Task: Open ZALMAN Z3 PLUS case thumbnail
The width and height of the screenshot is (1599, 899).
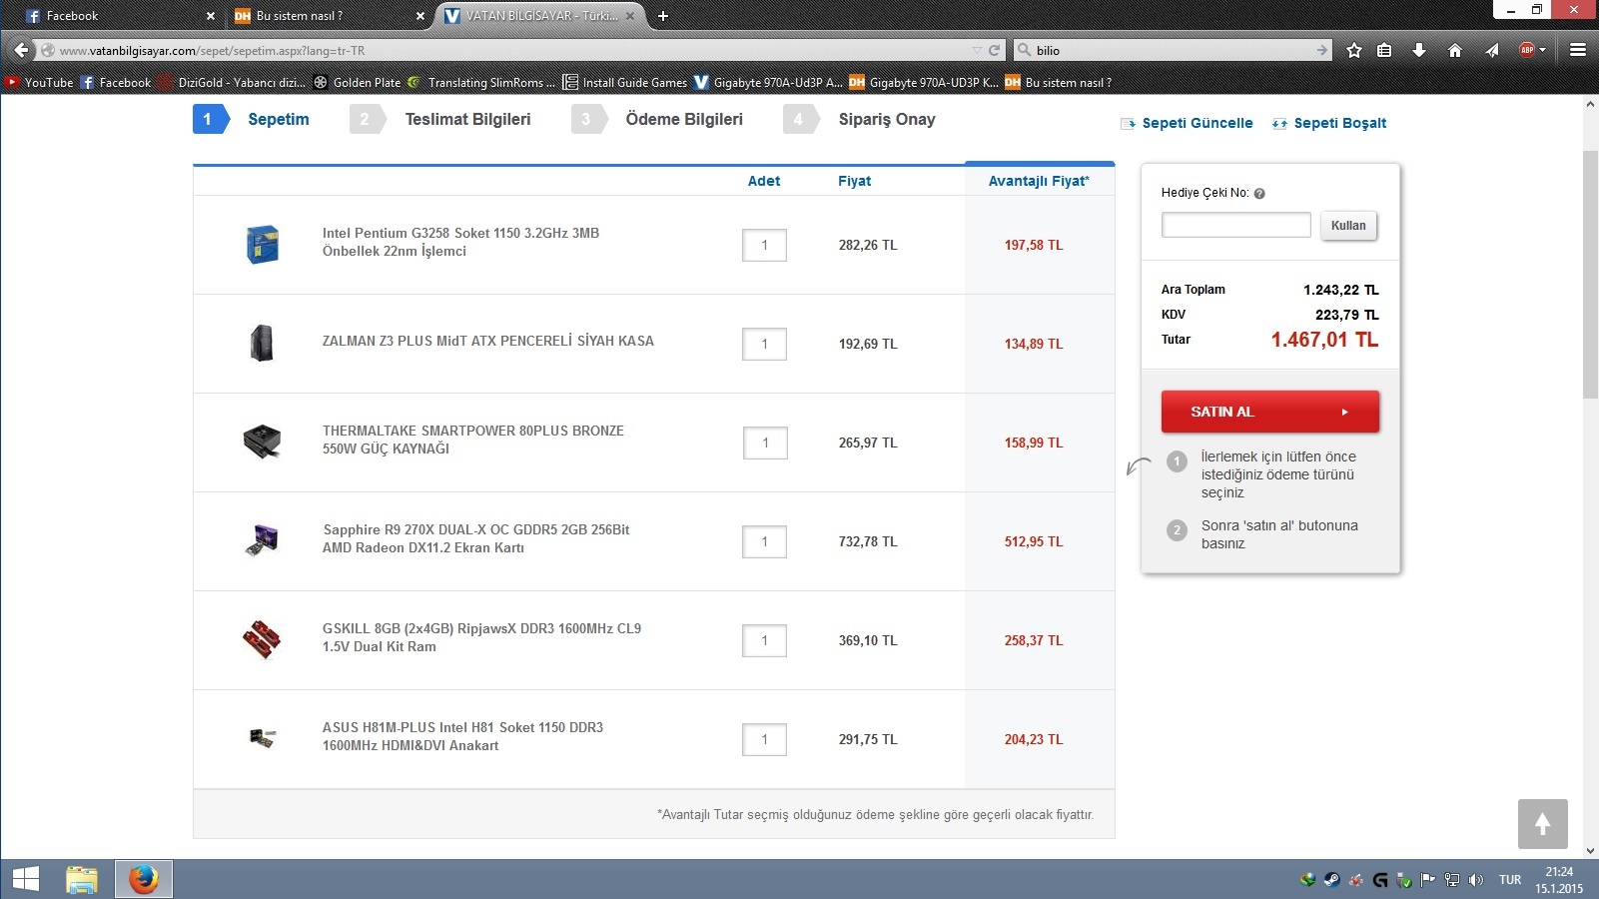Action: (262, 343)
